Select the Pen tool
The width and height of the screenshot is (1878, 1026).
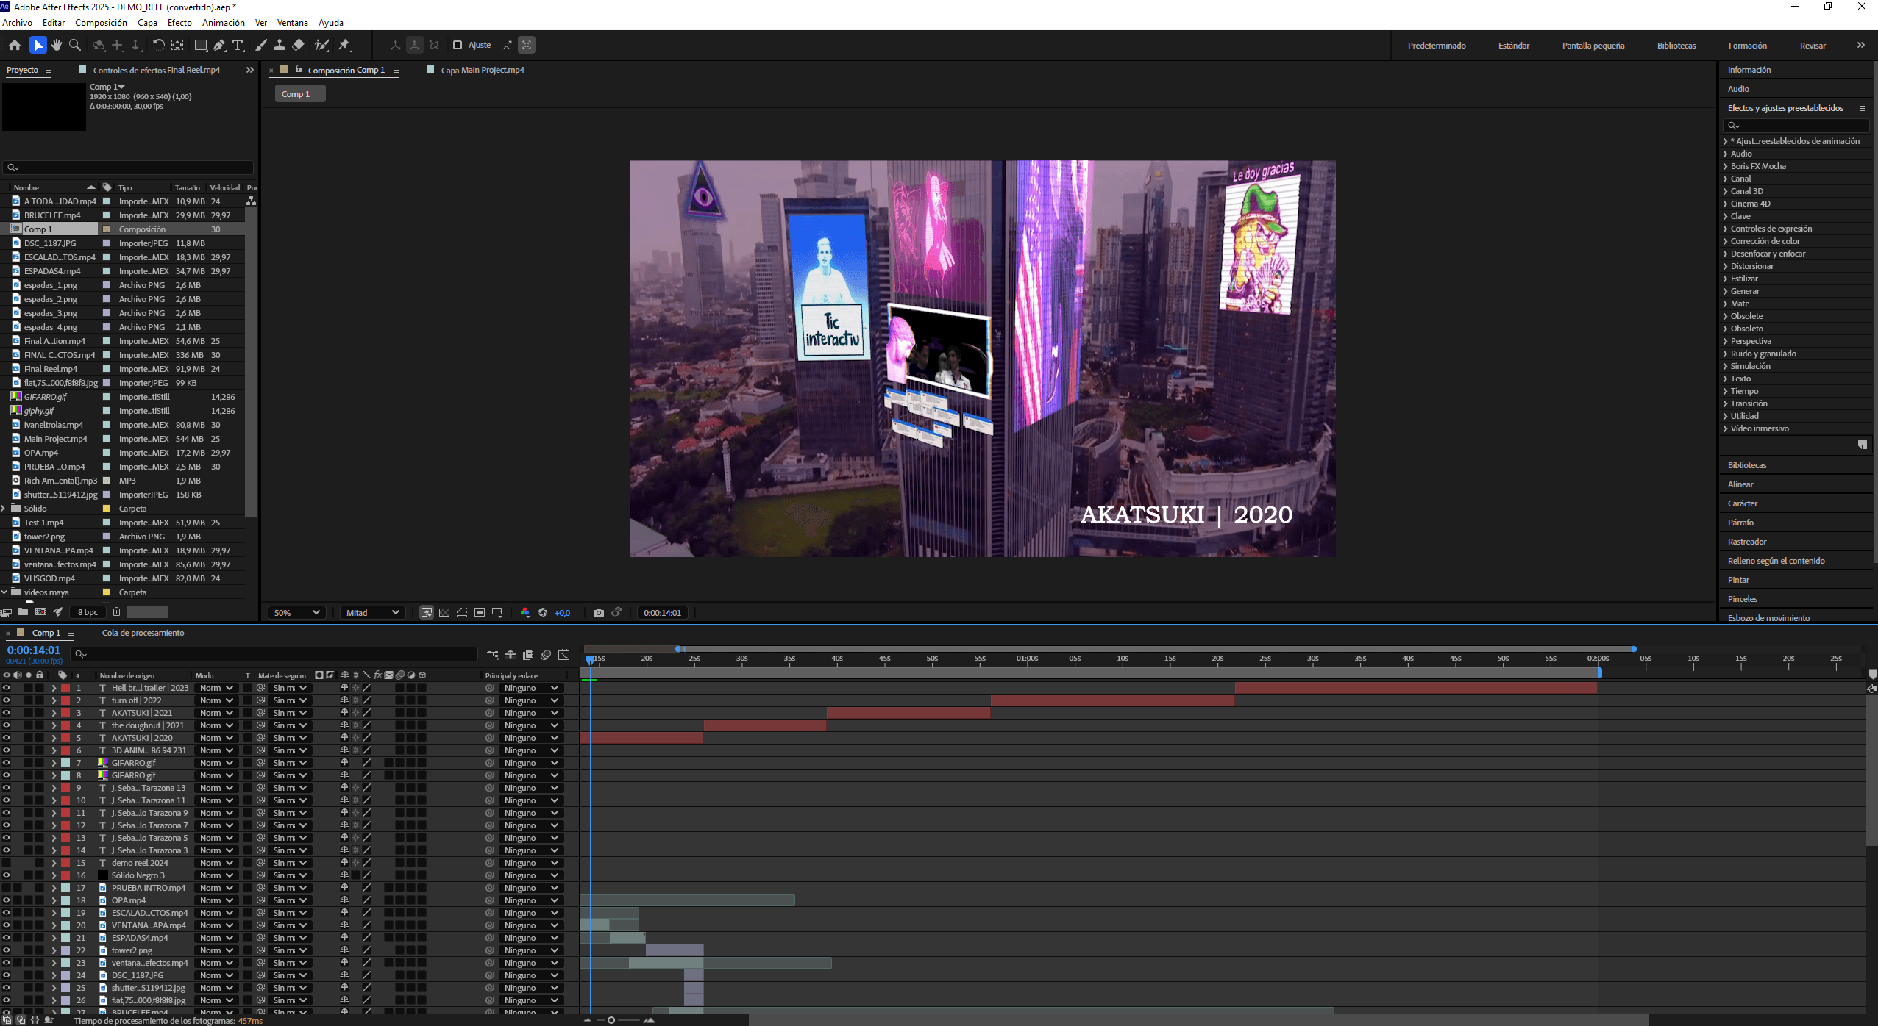219,46
